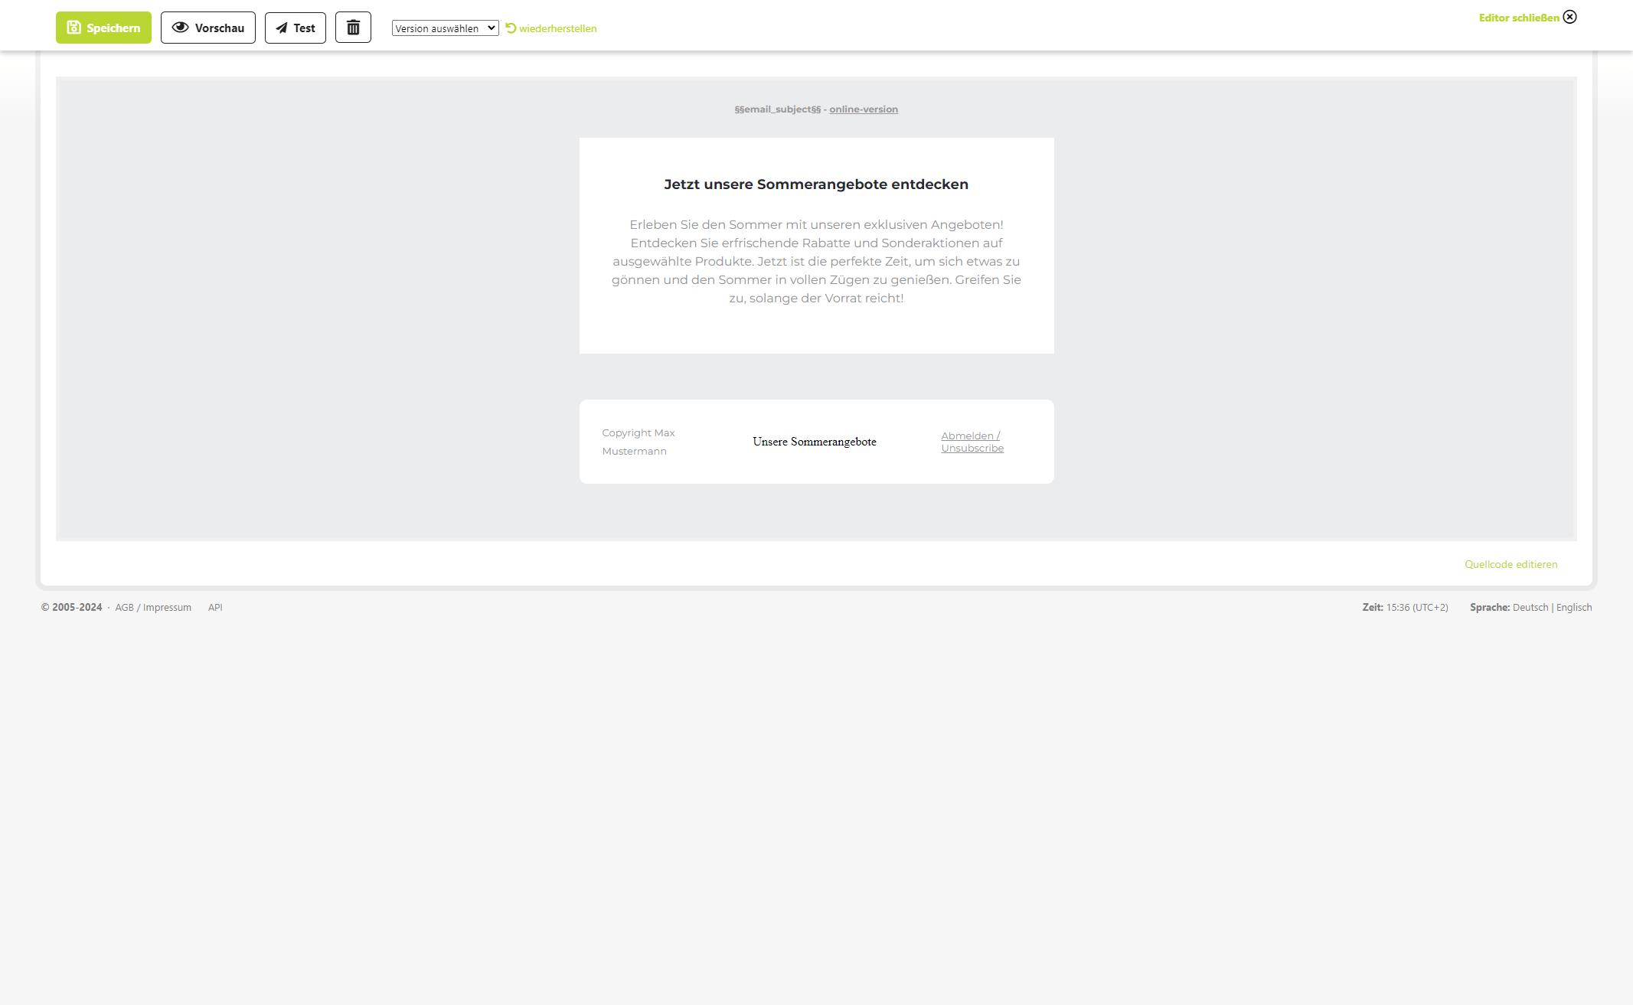Click the floppy disk save icon

pyautogui.click(x=73, y=28)
